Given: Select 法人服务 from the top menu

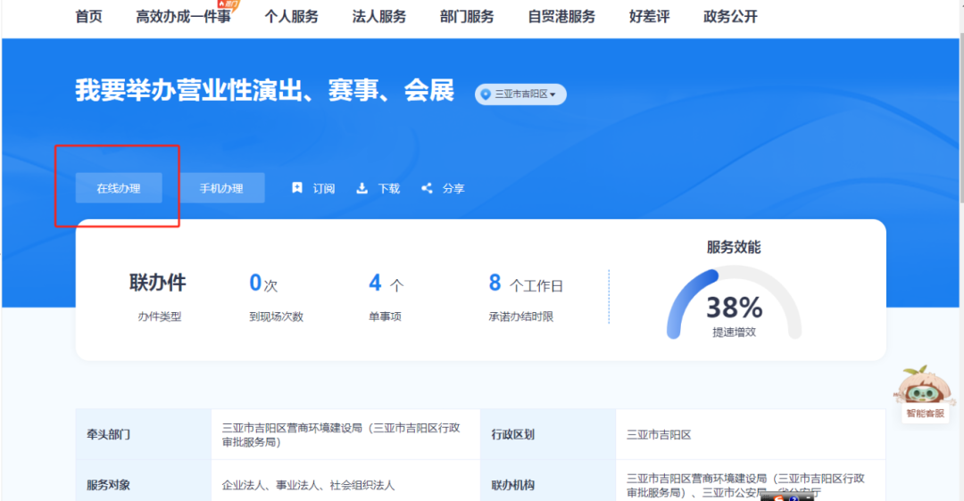Looking at the screenshot, I should [378, 17].
